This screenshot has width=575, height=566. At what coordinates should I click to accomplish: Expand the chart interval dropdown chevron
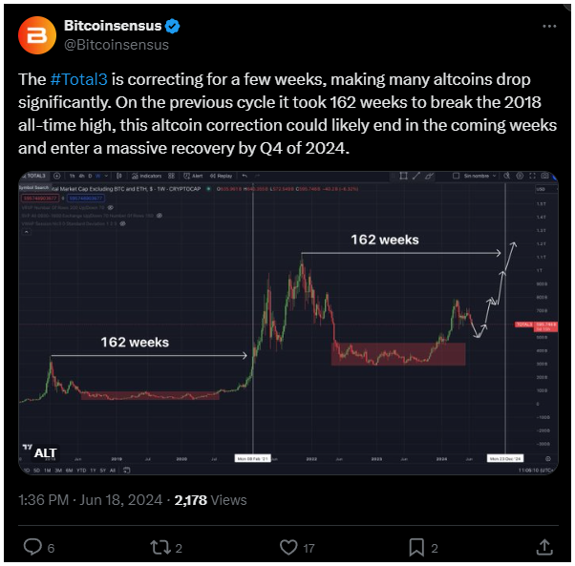106,176
